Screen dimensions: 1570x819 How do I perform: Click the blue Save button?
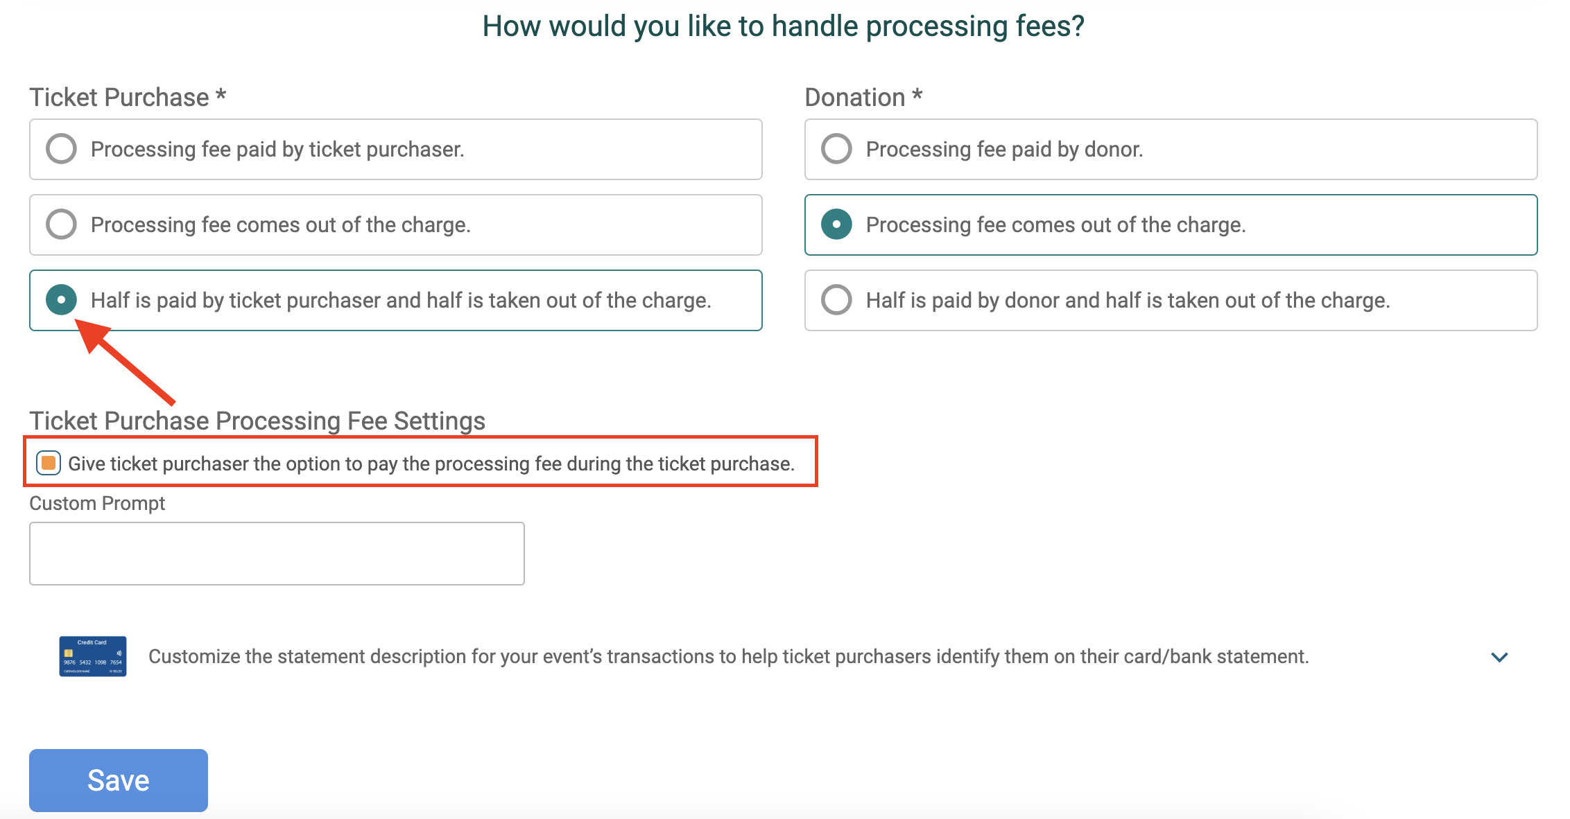coord(117,780)
